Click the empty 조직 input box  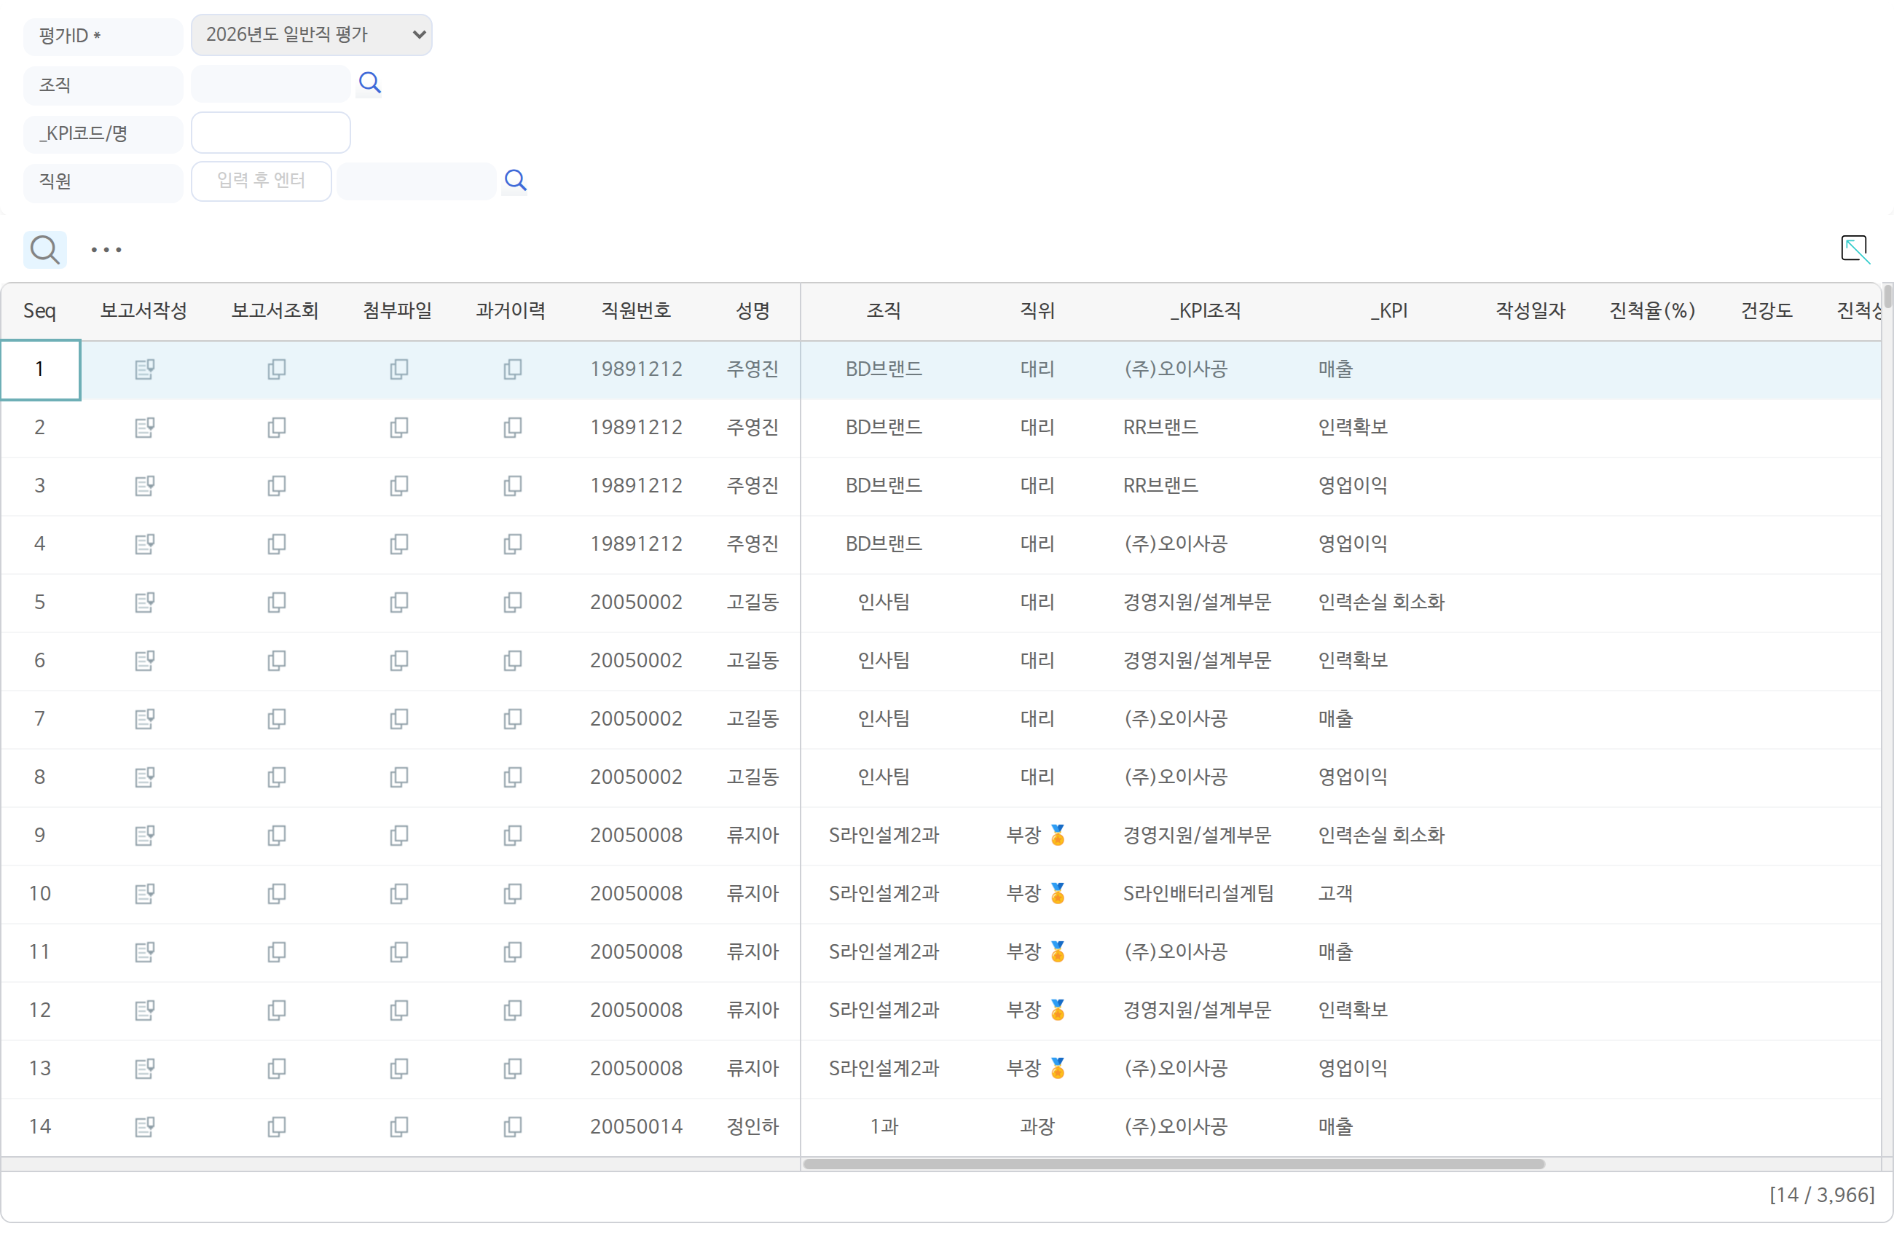(x=270, y=84)
